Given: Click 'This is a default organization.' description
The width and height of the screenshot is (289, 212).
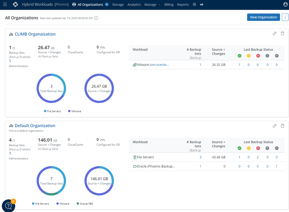Looking at the screenshot, I should pos(26,131).
